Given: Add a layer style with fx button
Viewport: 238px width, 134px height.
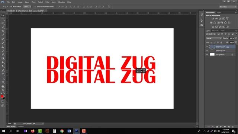Looking at the screenshot, I should click(213, 127).
